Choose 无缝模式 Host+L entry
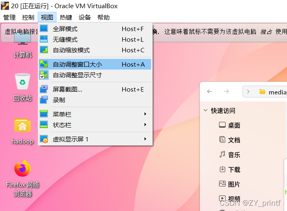 click(x=95, y=39)
